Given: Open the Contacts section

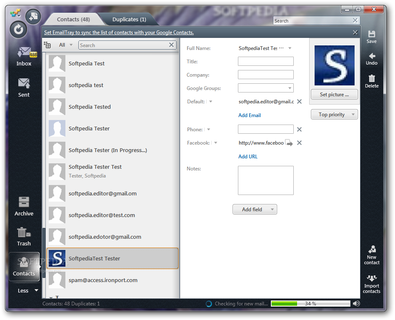Looking at the screenshot, I should tap(24, 267).
